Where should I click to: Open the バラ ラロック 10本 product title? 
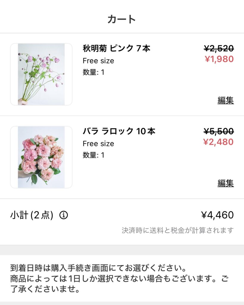119,131
